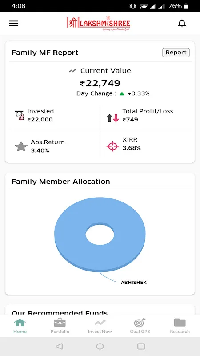The width and height of the screenshot is (200, 356).
Task: Tap the Abs.Return star icon
Action: pyautogui.click(x=21, y=146)
